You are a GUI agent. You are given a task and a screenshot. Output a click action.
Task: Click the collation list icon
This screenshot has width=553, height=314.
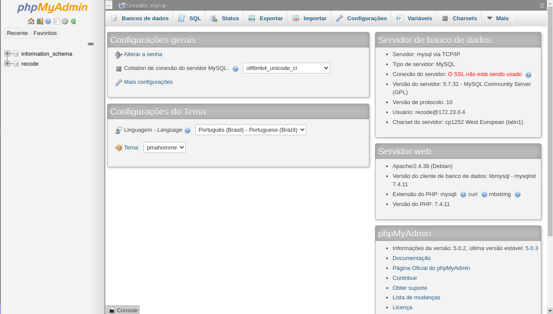click(x=119, y=69)
